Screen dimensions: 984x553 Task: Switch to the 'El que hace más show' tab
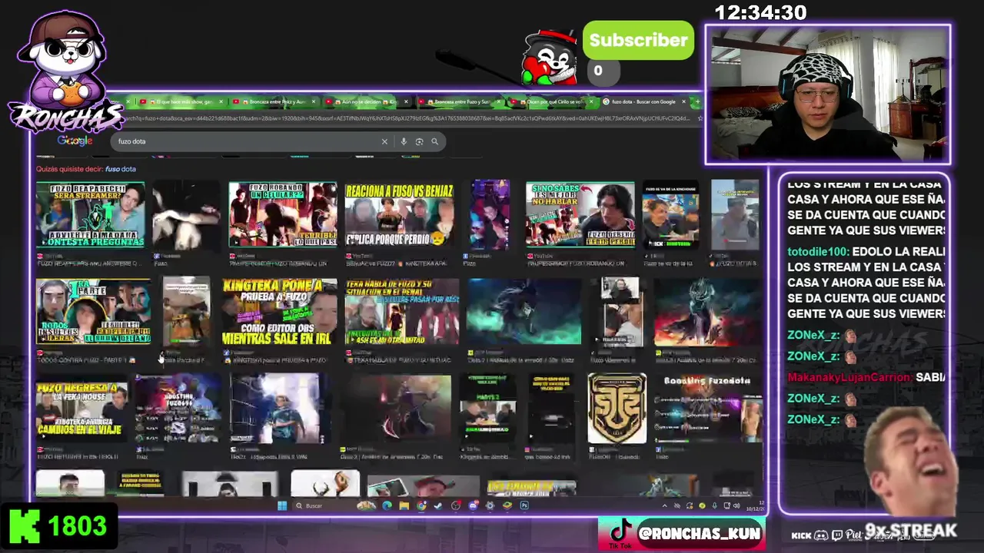(181, 101)
